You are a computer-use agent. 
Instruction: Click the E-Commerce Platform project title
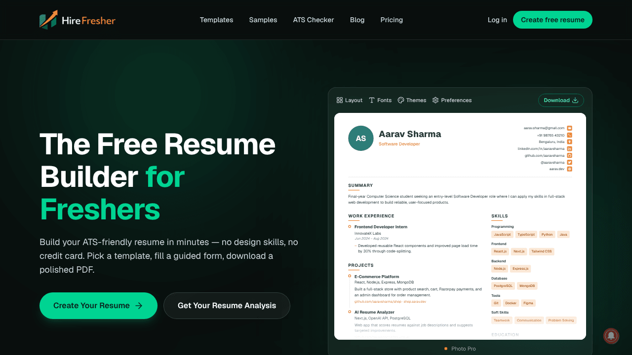[x=377, y=277]
